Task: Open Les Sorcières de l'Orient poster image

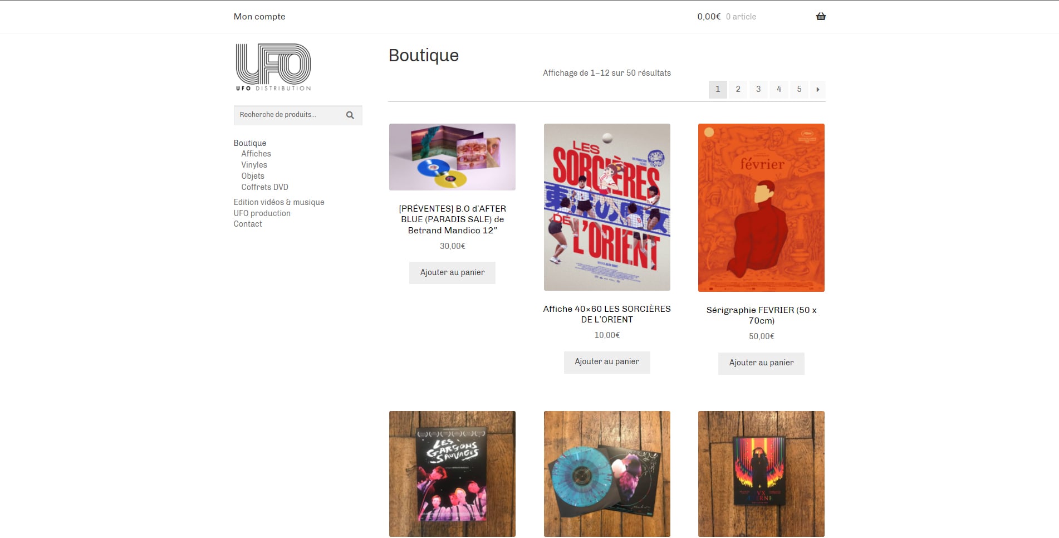Action: (x=607, y=207)
